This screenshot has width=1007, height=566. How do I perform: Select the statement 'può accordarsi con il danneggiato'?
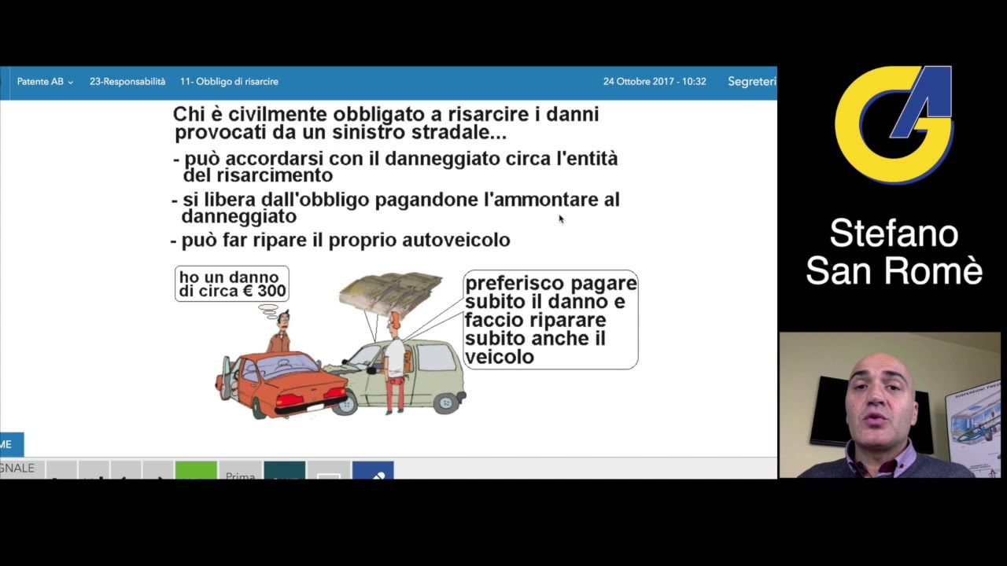396,167
